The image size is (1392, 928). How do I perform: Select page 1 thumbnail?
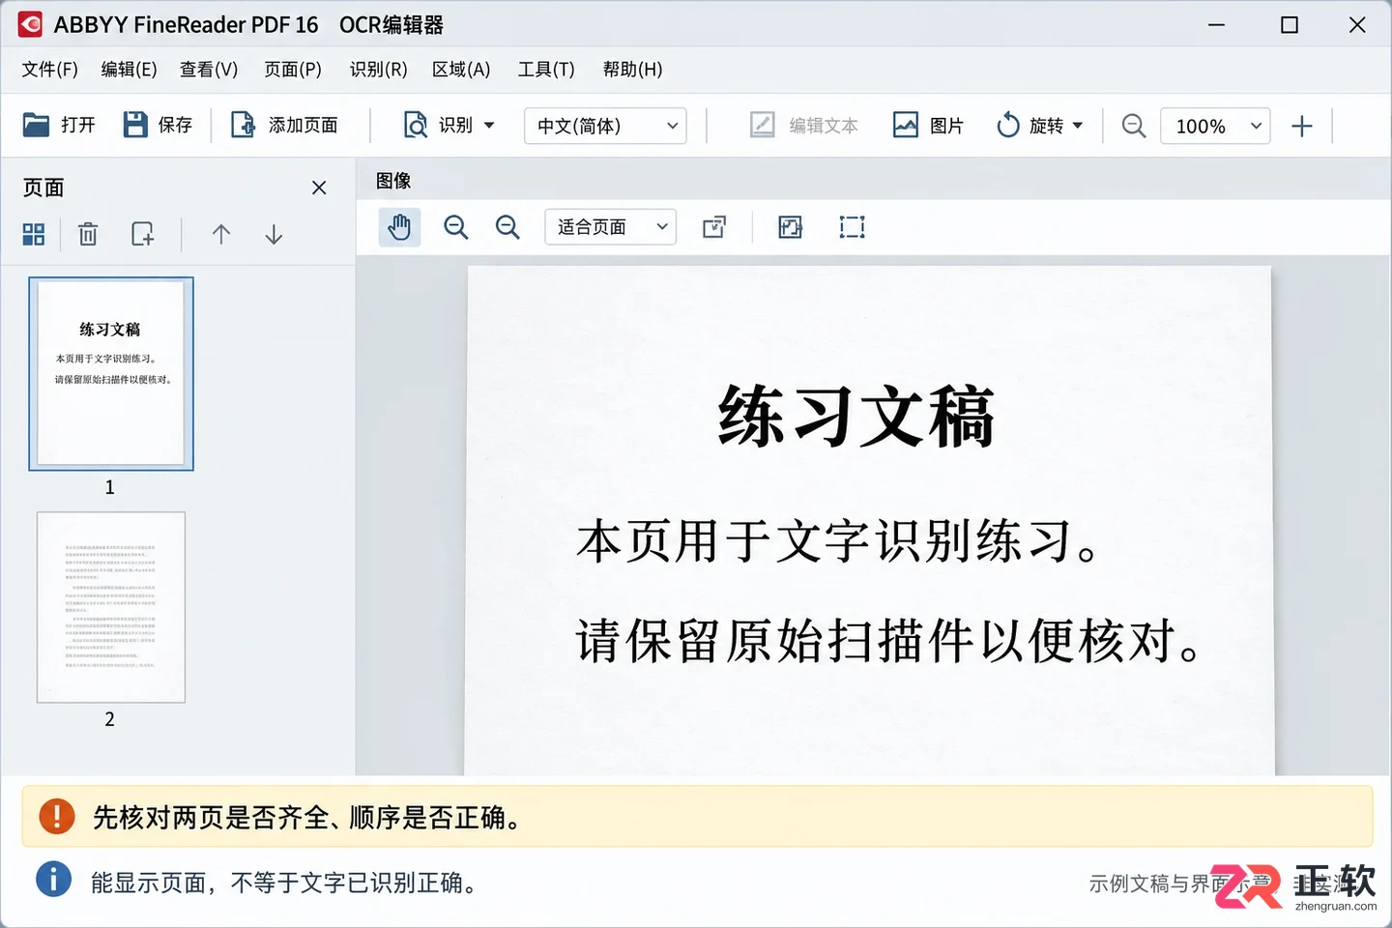pos(111,373)
